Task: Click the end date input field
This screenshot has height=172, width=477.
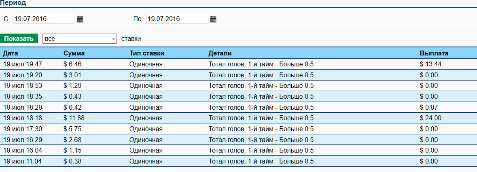Action: 177,19
